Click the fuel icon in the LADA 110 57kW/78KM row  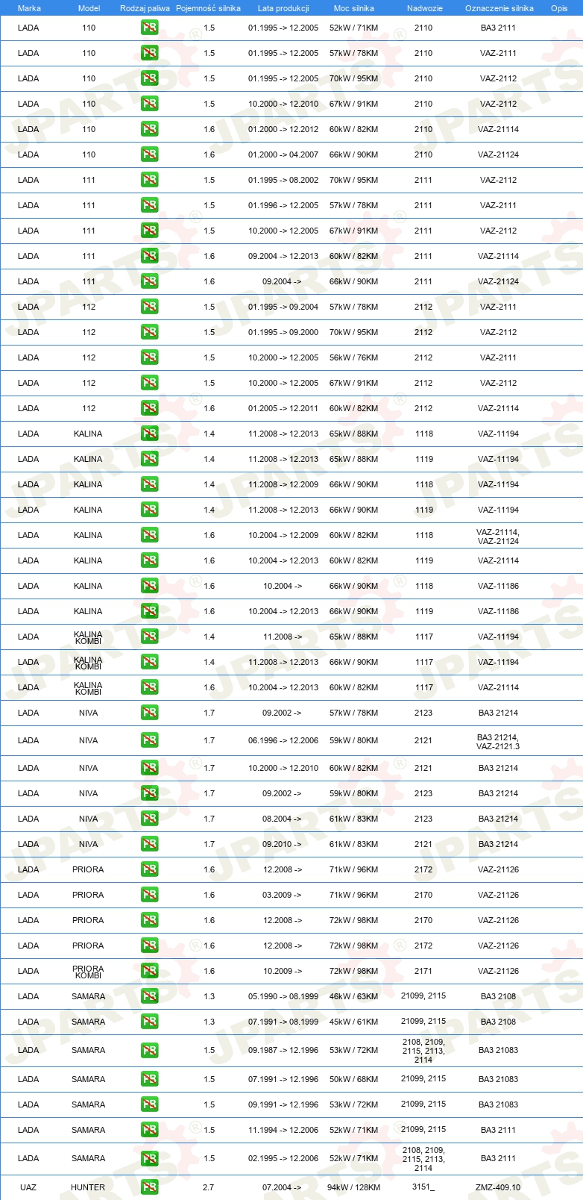pos(149,53)
